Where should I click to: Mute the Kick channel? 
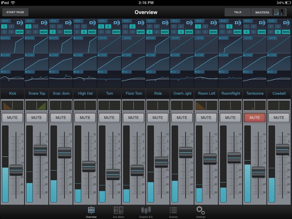pos(12,117)
